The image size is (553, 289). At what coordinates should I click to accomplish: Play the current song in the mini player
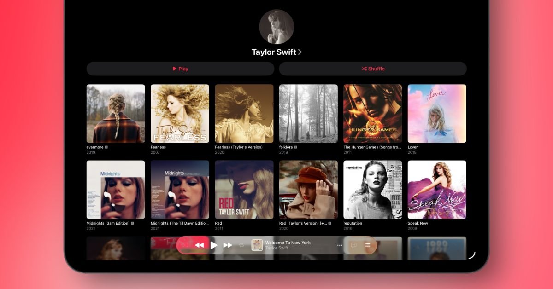(213, 245)
